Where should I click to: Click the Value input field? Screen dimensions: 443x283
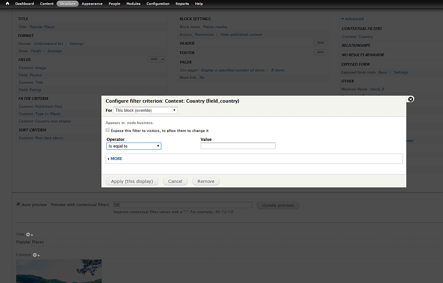coord(238,146)
